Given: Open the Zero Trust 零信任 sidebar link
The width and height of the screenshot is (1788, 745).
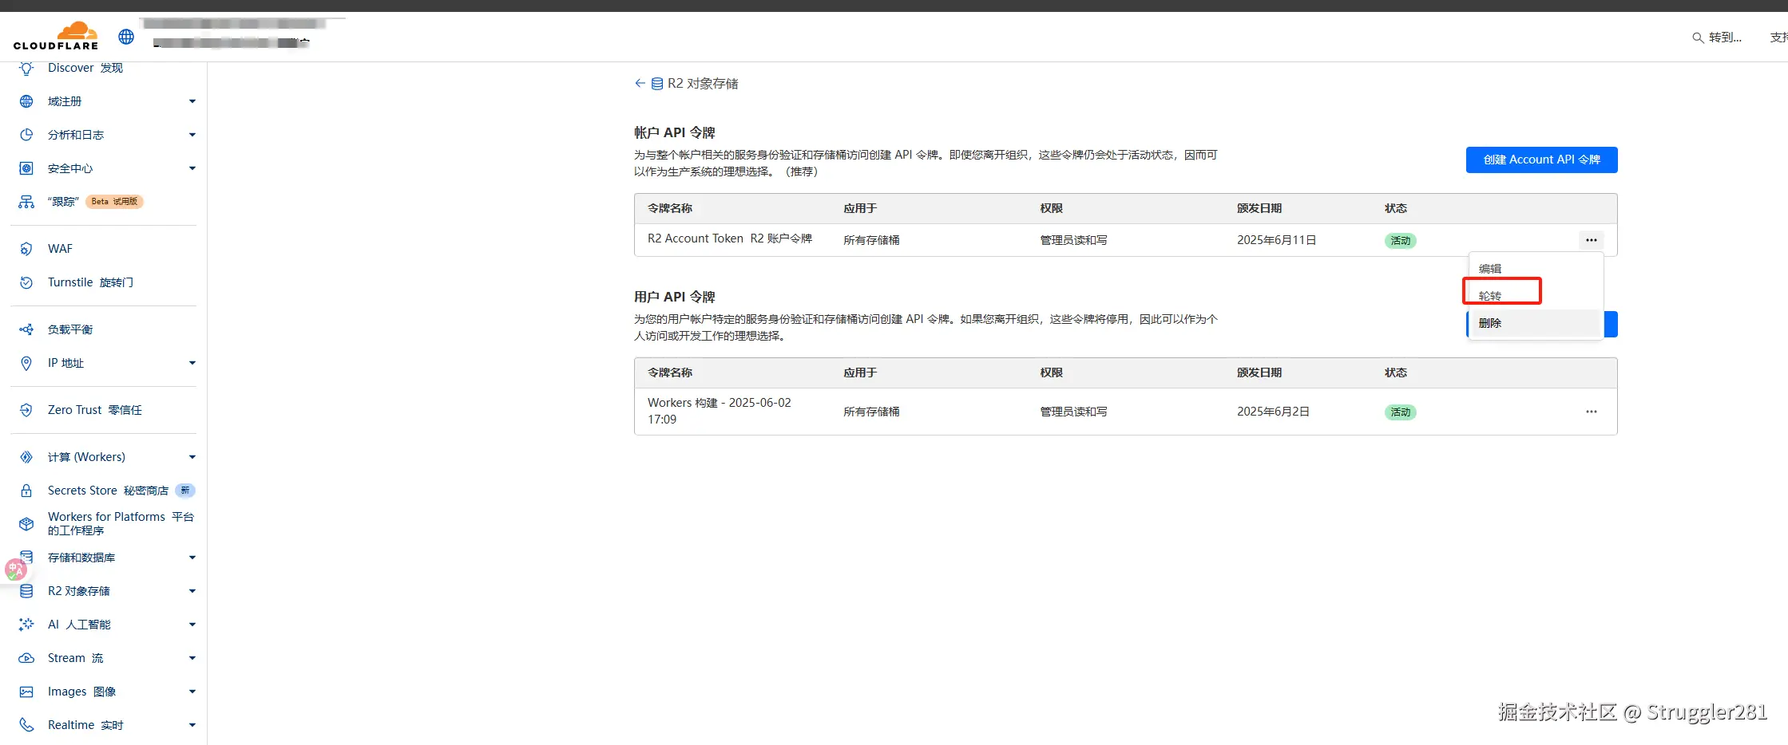Looking at the screenshot, I should [x=95, y=410].
